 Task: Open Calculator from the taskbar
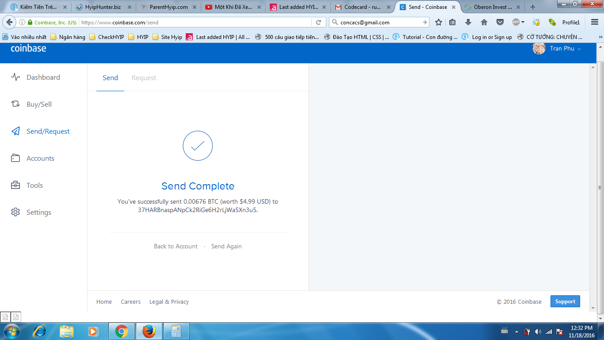pos(176,331)
